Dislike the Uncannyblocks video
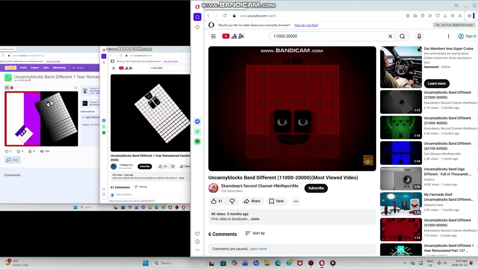Screen dimensions: 478x269 (x=232, y=201)
